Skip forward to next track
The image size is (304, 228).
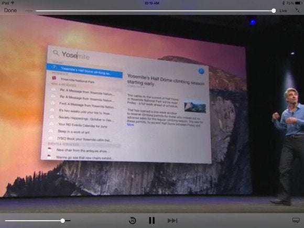pos(172,221)
